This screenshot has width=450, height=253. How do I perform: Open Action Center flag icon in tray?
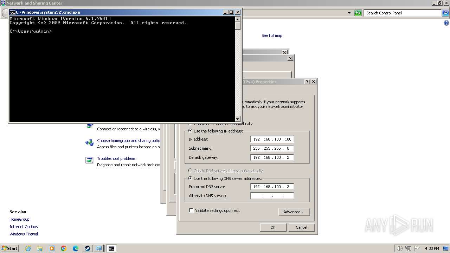pos(417,248)
